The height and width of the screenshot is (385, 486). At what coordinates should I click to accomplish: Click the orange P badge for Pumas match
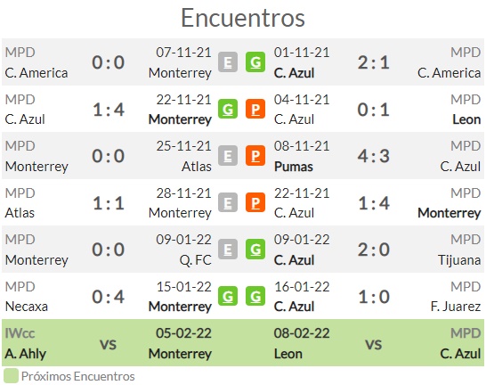coord(255,156)
